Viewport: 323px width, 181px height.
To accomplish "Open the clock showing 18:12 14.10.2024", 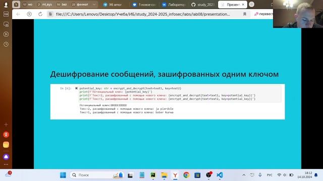I will pos(305,175).
